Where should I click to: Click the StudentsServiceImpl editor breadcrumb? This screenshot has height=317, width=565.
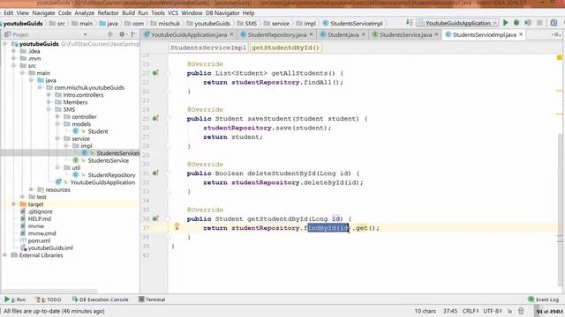[x=208, y=48]
